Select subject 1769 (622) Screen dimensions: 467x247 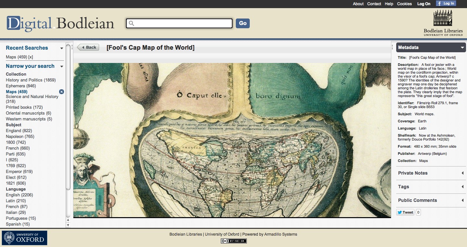pos(16,166)
